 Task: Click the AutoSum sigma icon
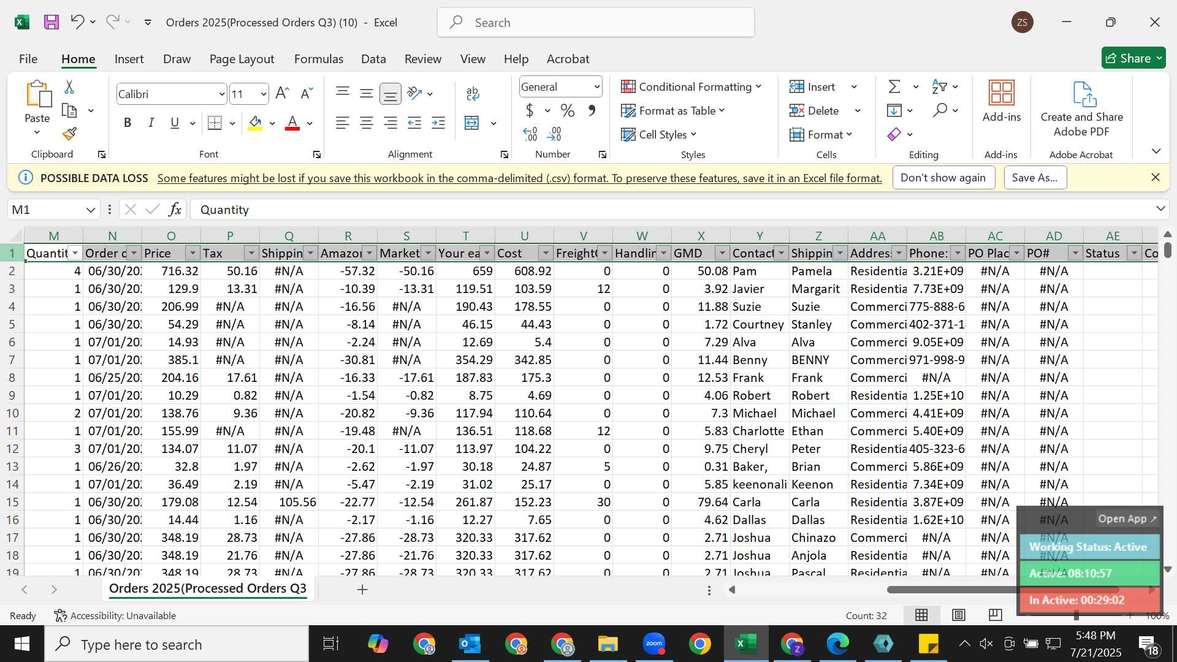894,87
